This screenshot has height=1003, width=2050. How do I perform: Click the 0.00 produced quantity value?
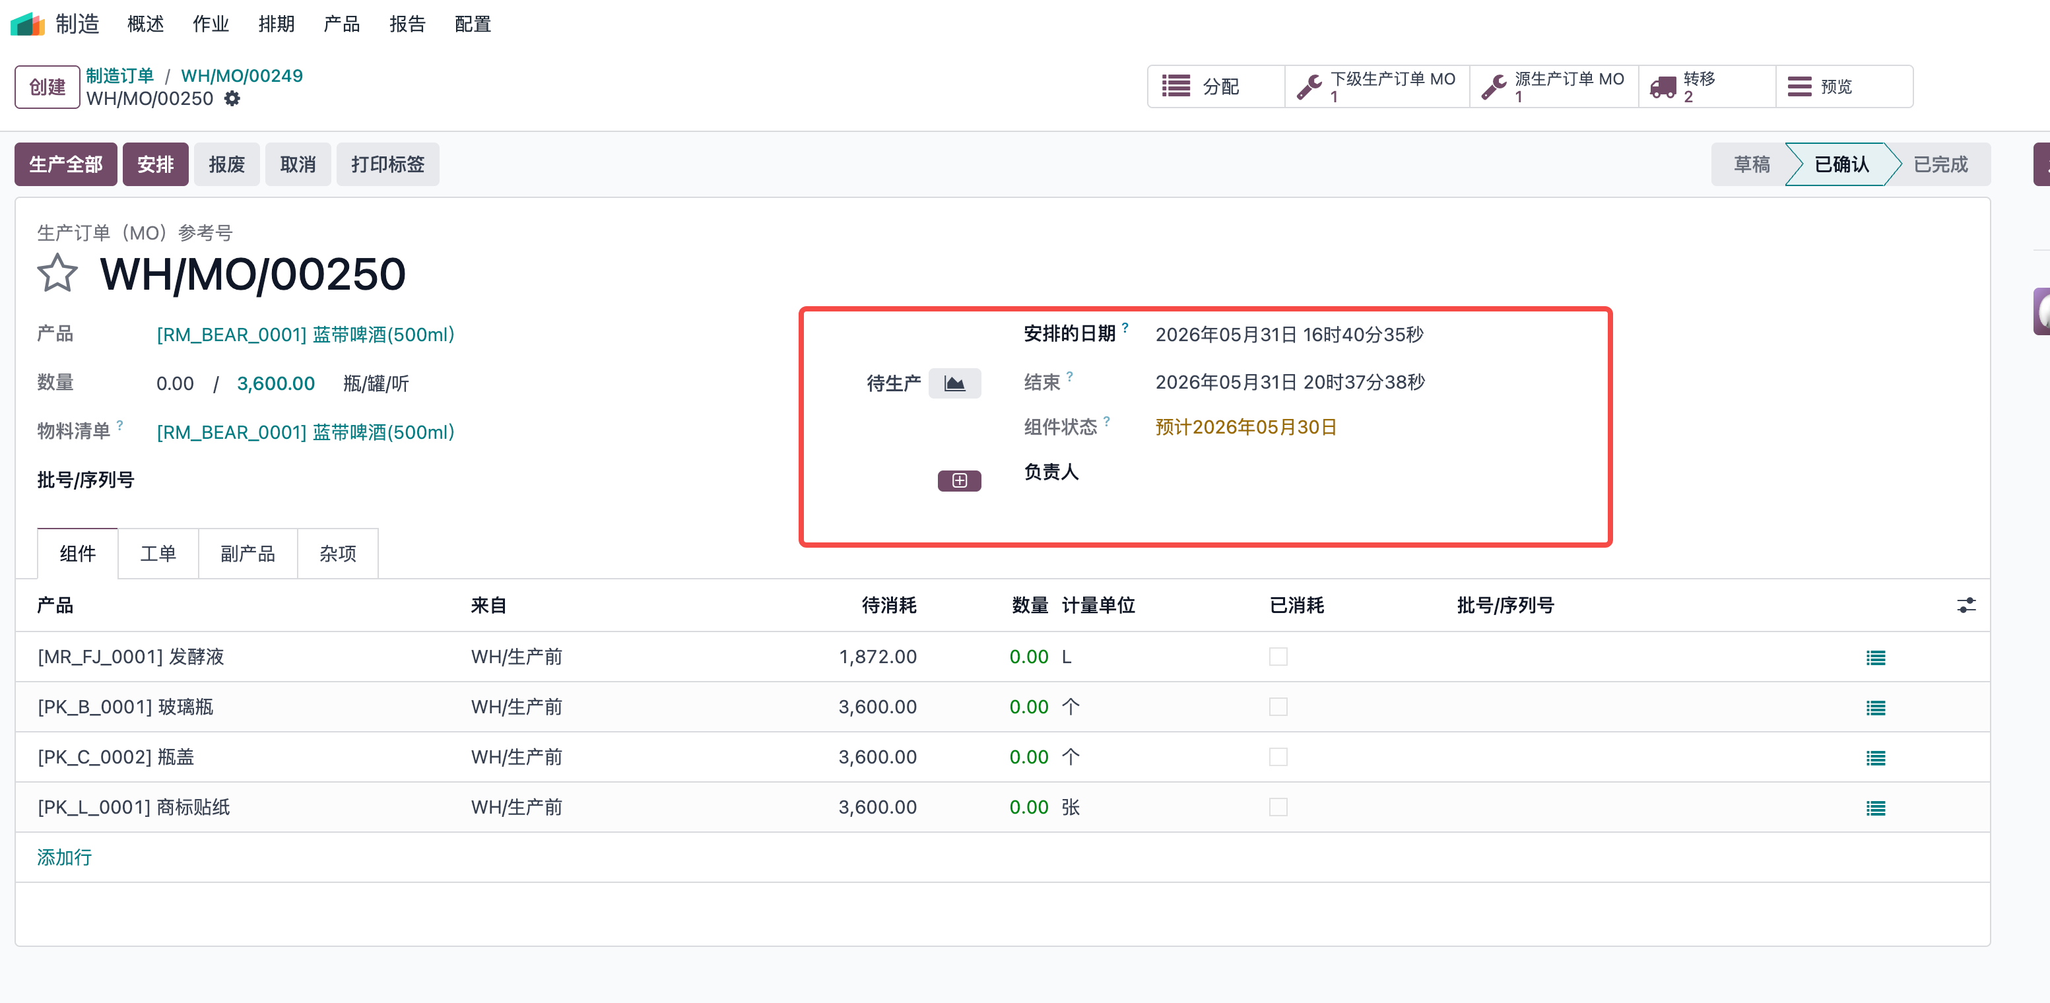point(175,384)
